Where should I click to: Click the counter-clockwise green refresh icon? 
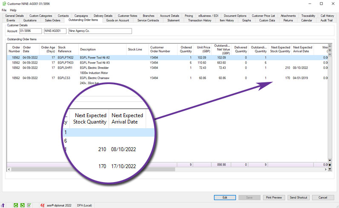coord(22,205)
